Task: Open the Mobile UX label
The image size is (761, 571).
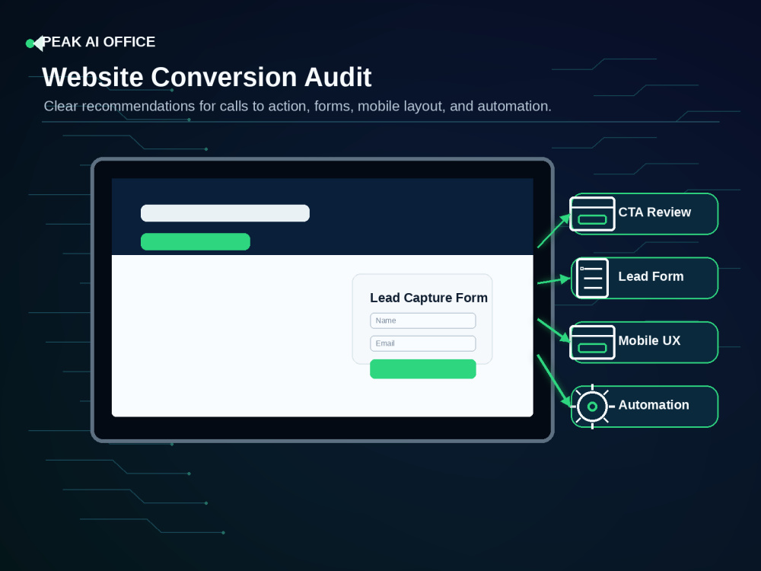Action: click(649, 340)
